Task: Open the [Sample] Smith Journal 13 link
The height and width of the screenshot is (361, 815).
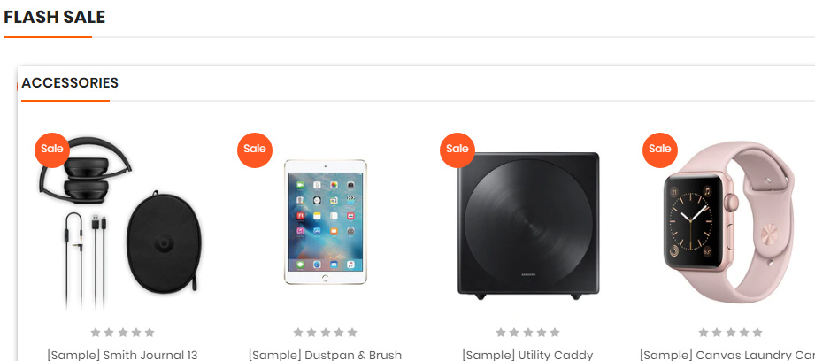Action: 122,356
